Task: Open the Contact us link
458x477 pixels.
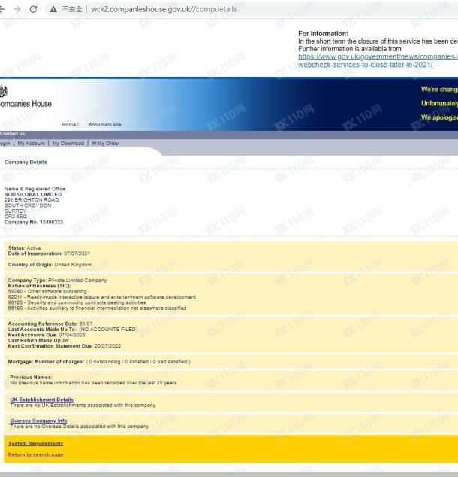Action: click(x=13, y=134)
